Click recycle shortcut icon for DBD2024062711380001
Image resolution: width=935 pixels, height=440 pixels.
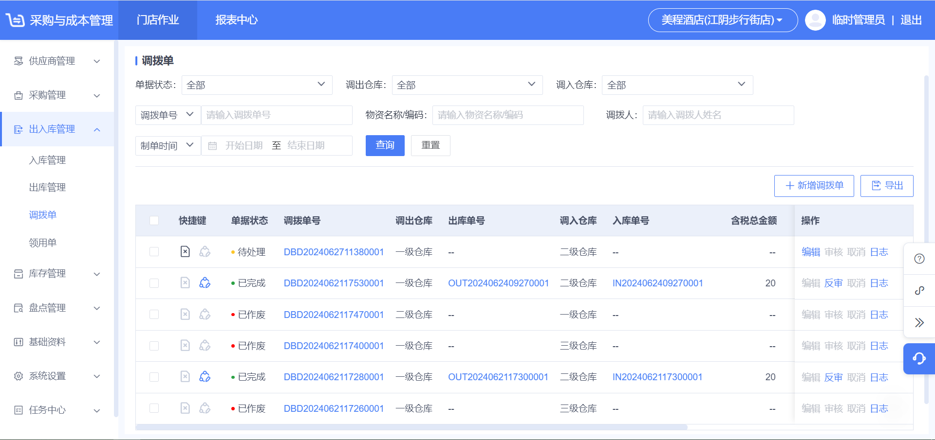pos(205,251)
